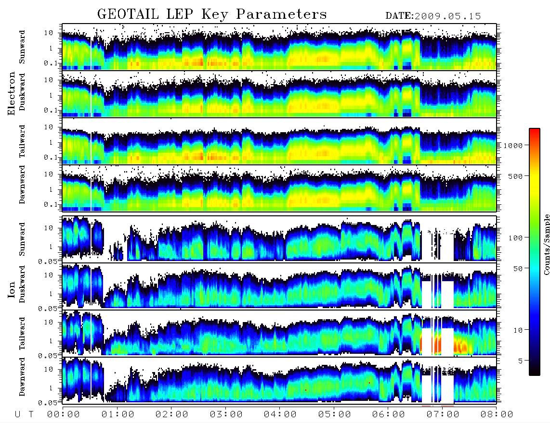Viewport: 550px width, 423px height.
Task: Select the '02:00' time tick label
Action: 172,415
